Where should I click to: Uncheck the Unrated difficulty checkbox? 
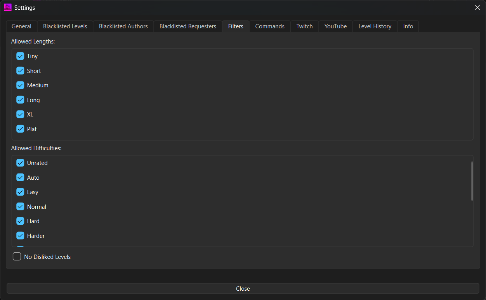pyautogui.click(x=20, y=163)
